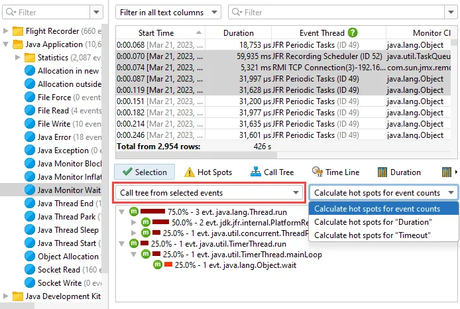Select the row for JFR Recording Scheduler (ID 52)

coord(284,56)
